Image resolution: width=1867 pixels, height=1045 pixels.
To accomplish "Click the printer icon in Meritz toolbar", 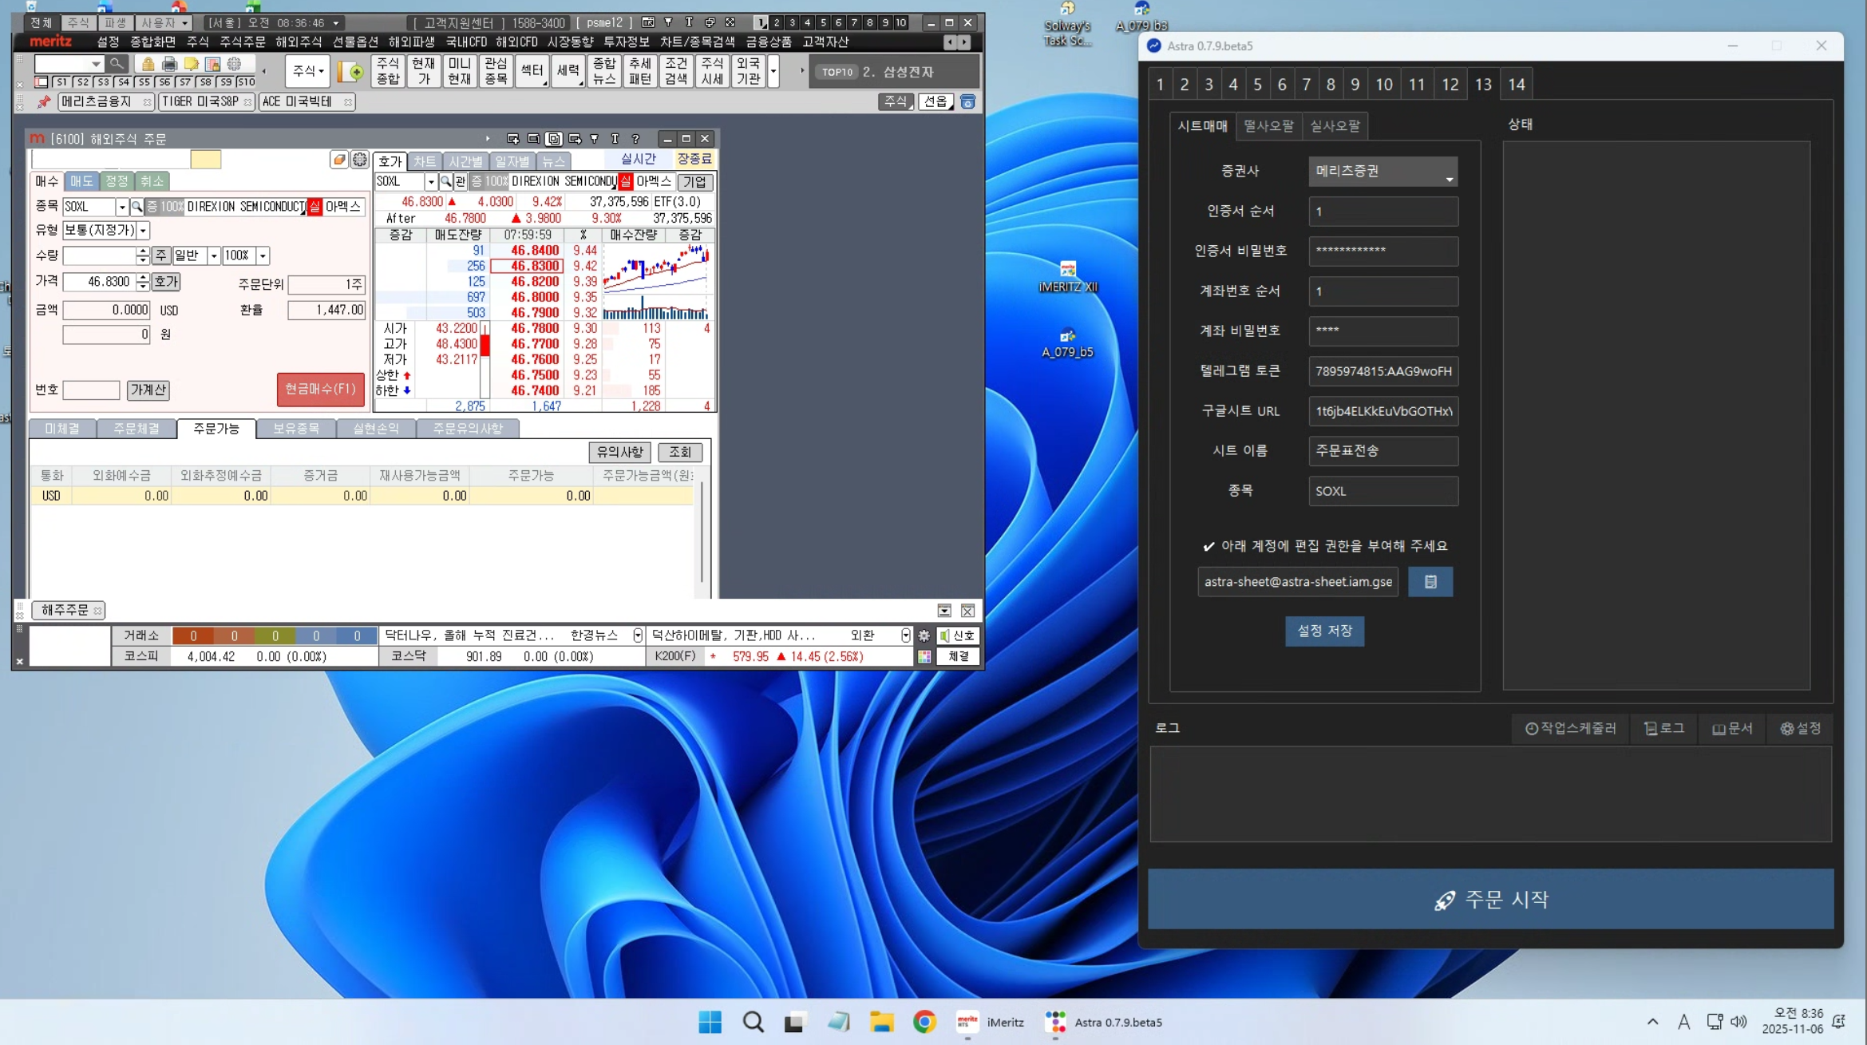I will [169, 64].
